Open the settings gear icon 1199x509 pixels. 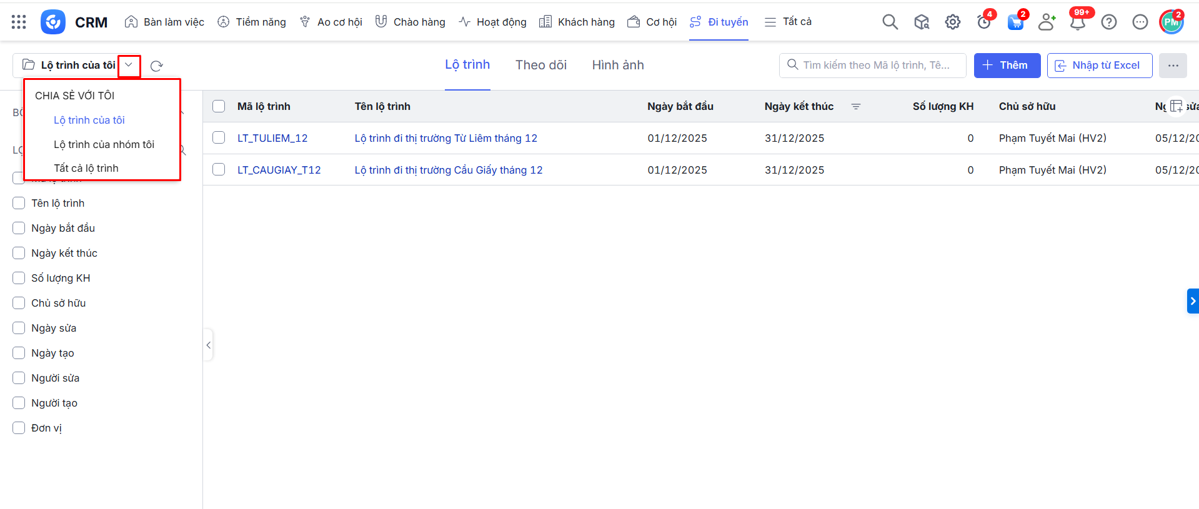click(x=952, y=22)
